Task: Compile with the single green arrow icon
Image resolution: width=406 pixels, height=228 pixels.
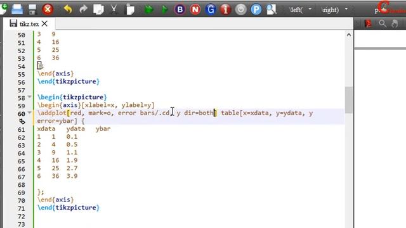Action: click(164, 10)
